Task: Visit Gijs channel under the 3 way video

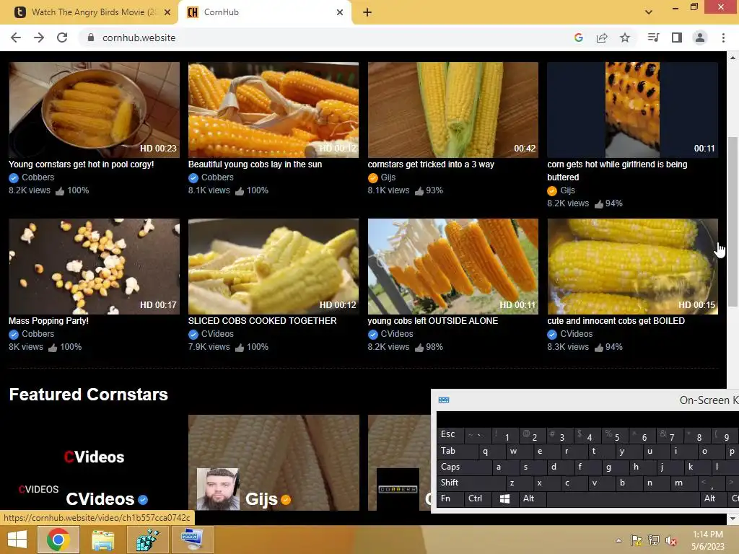Action: [388, 177]
